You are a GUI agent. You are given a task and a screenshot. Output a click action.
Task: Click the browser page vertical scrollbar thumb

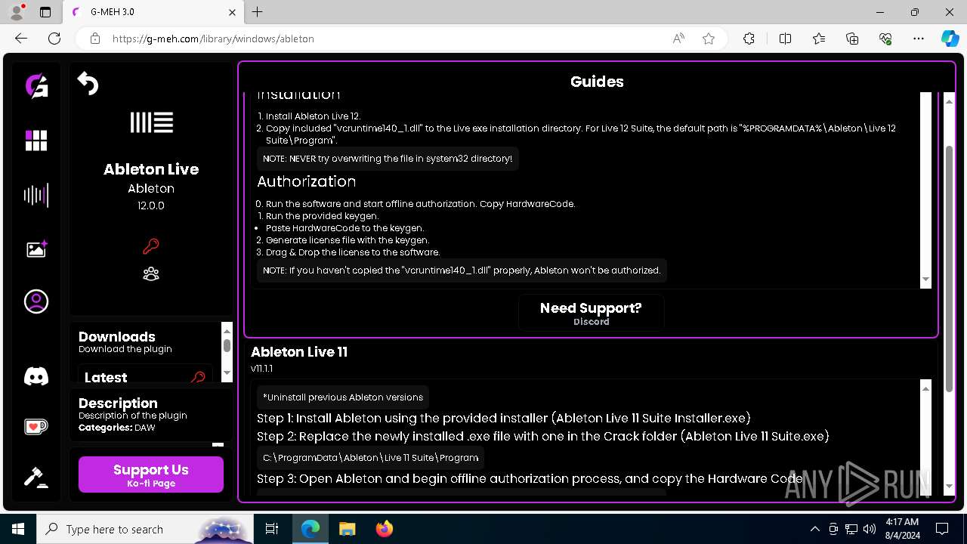[x=949, y=268]
